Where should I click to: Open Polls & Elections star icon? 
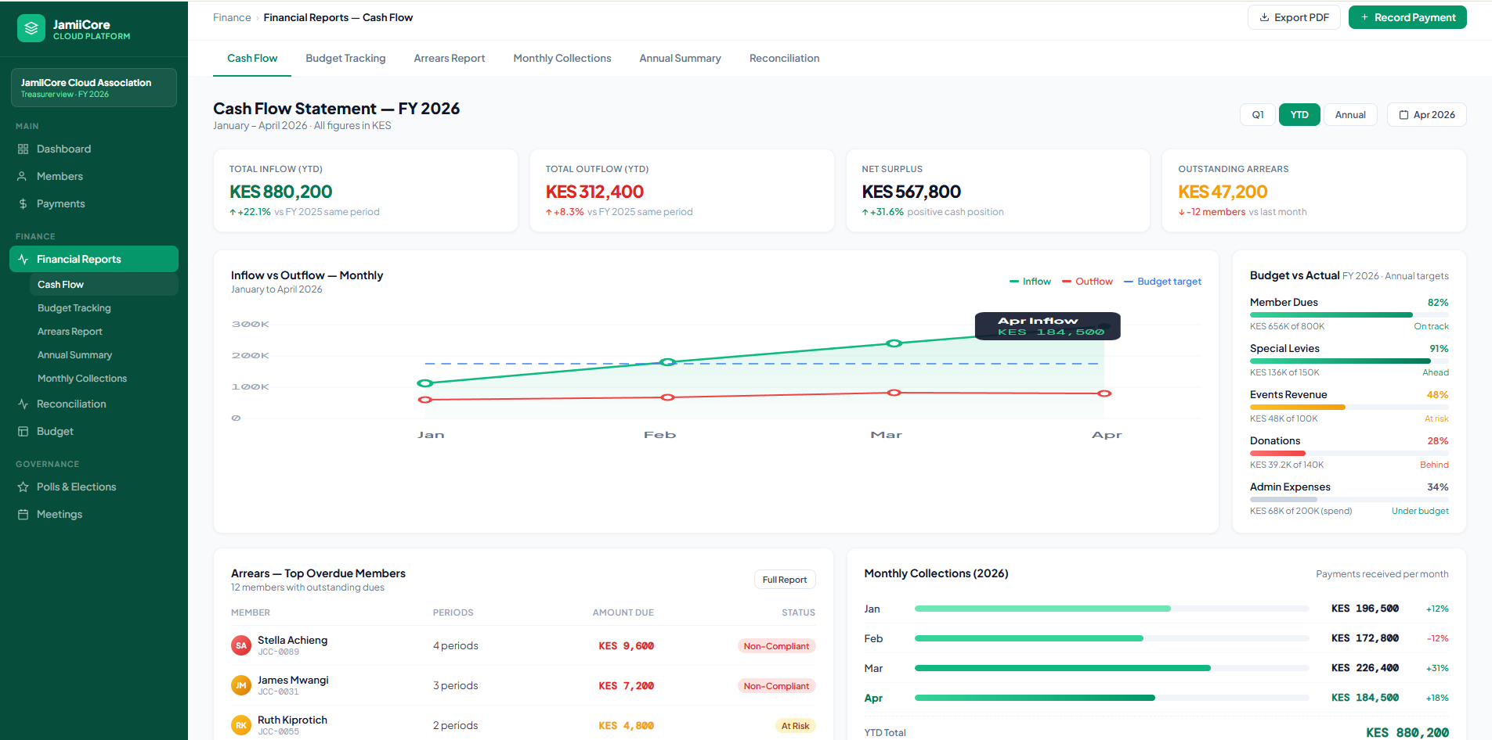pos(23,487)
